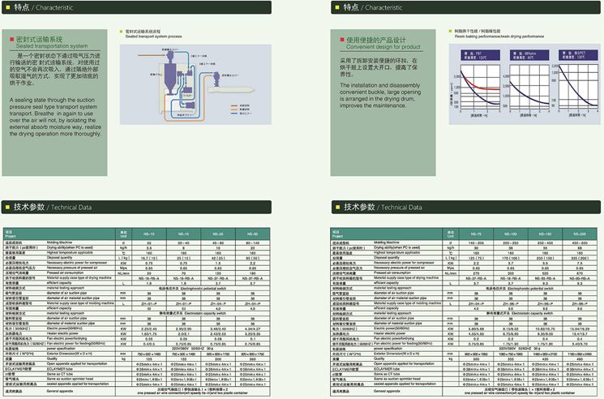Select the NS-200 column header in right table
Screen dimensions: 604x399
point(576,233)
